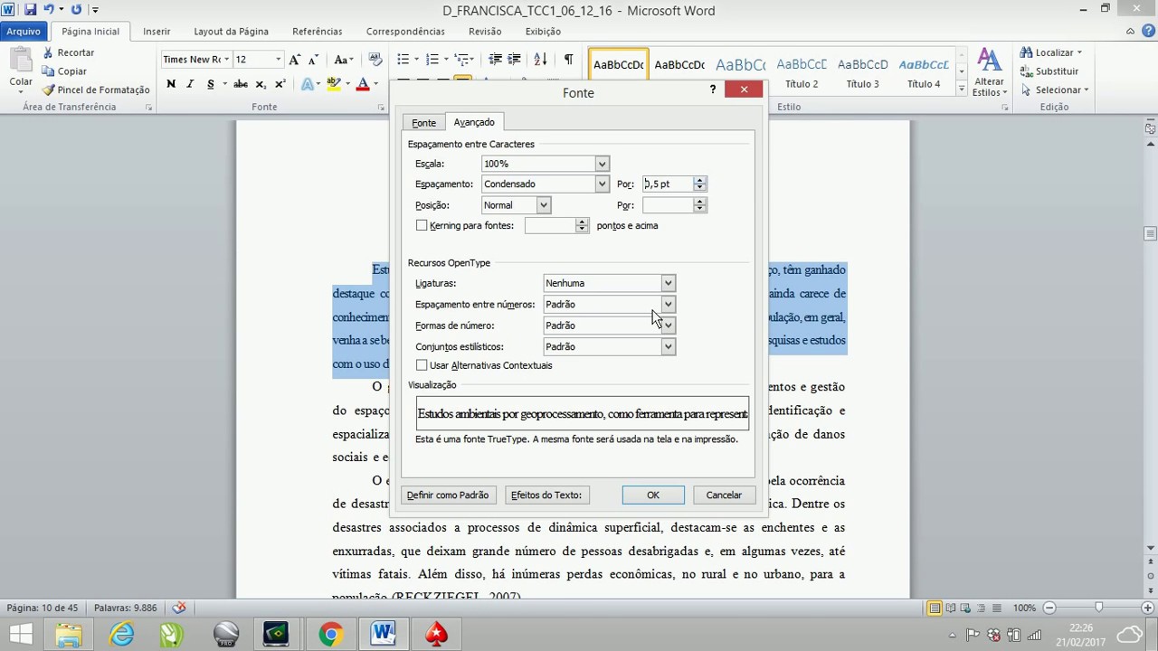Click the Save icon in quick access toolbar
The height and width of the screenshot is (651, 1158).
pyautogui.click(x=30, y=10)
